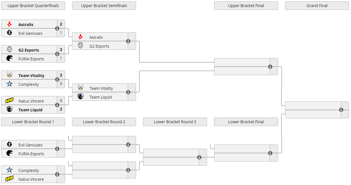The width and height of the screenshot is (351, 185).
Task: Click the Upper Bracket Quarterfinals header
Action: point(33,6)
